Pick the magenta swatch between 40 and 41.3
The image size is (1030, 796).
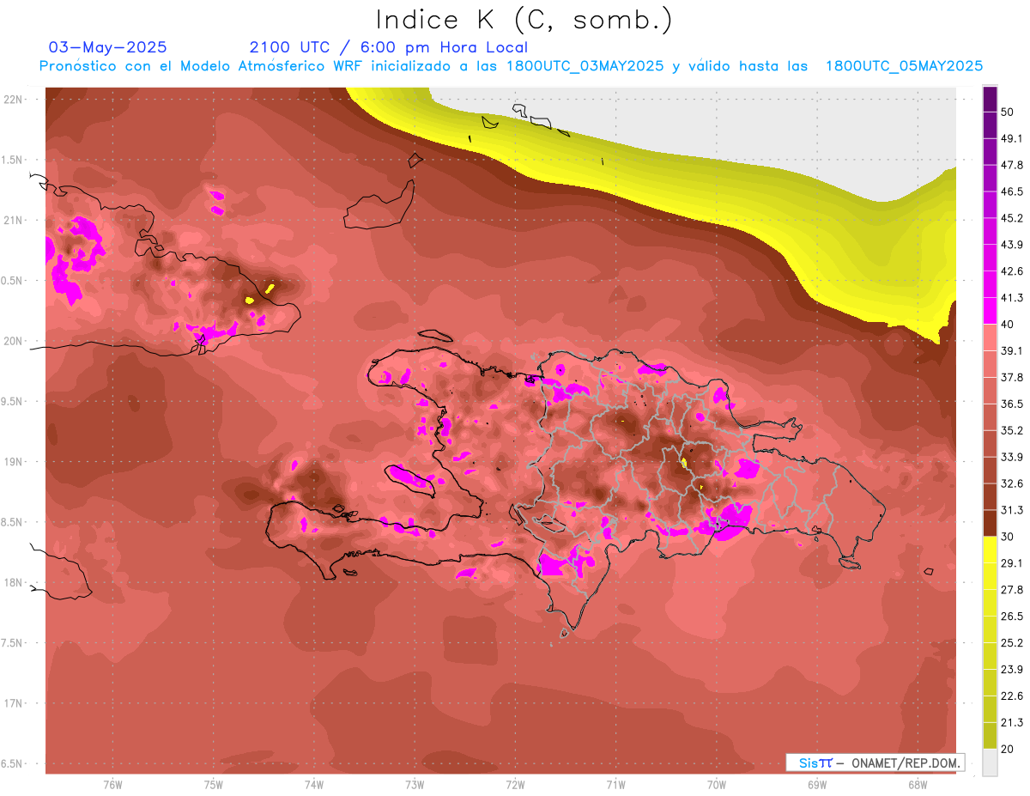point(990,311)
